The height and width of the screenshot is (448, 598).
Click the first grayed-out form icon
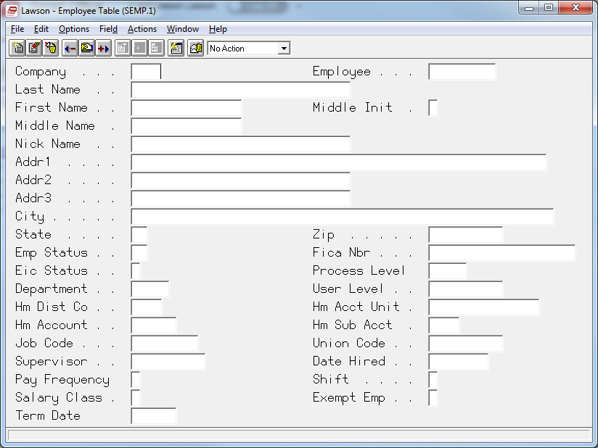[123, 48]
